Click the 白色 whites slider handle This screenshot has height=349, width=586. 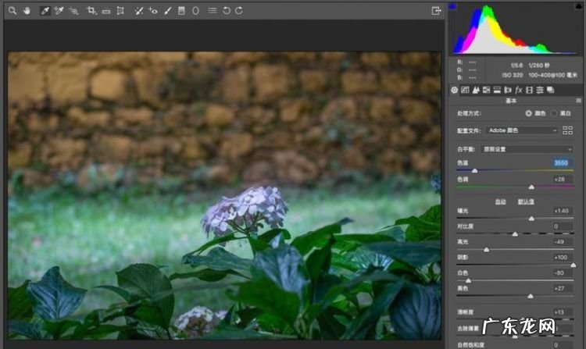[x=468, y=281]
